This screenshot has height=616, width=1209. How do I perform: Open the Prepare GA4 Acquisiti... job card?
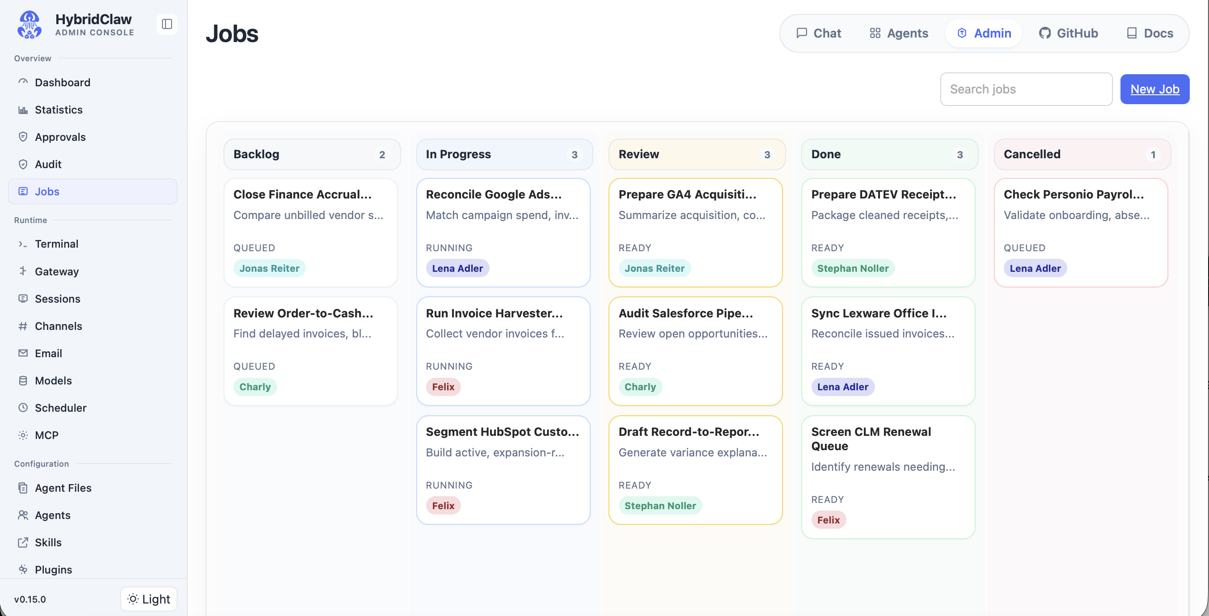pyautogui.click(x=696, y=232)
